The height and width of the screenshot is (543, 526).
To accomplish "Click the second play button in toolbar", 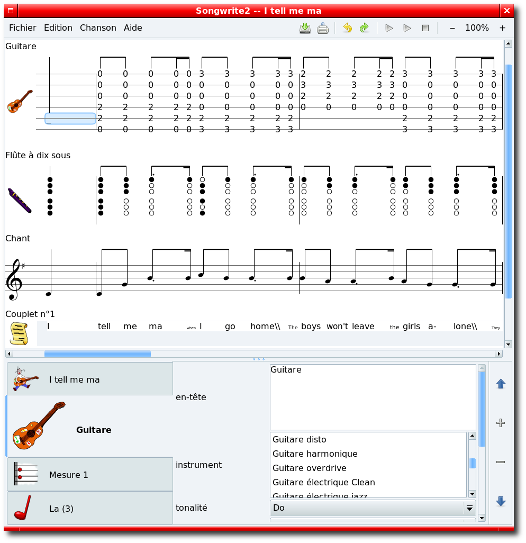I will pos(407,28).
